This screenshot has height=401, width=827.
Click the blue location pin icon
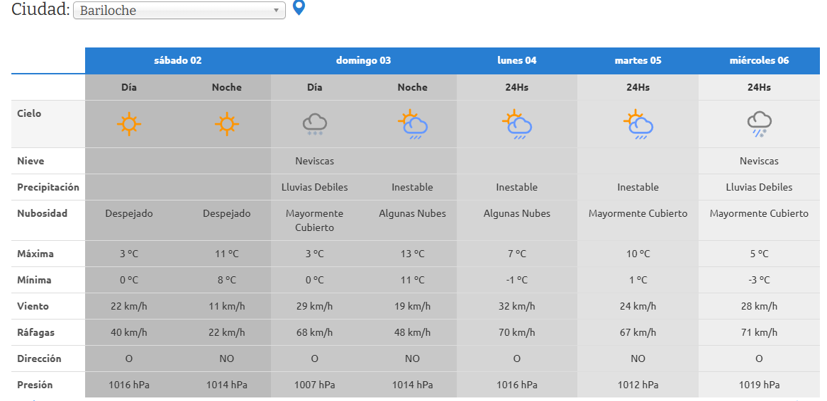[x=299, y=9]
